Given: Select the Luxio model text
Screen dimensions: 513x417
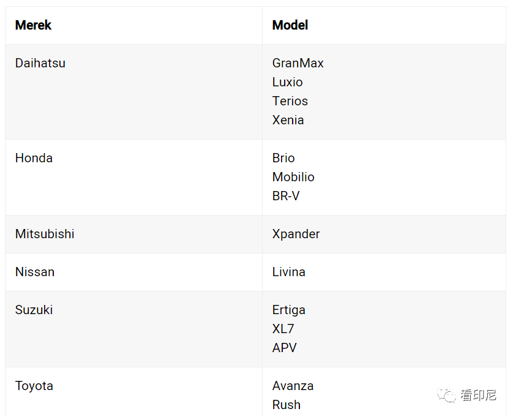Looking at the screenshot, I should coord(287,82).
